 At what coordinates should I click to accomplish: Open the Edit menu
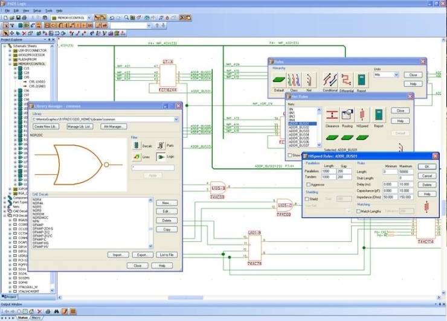pos(16,10)
